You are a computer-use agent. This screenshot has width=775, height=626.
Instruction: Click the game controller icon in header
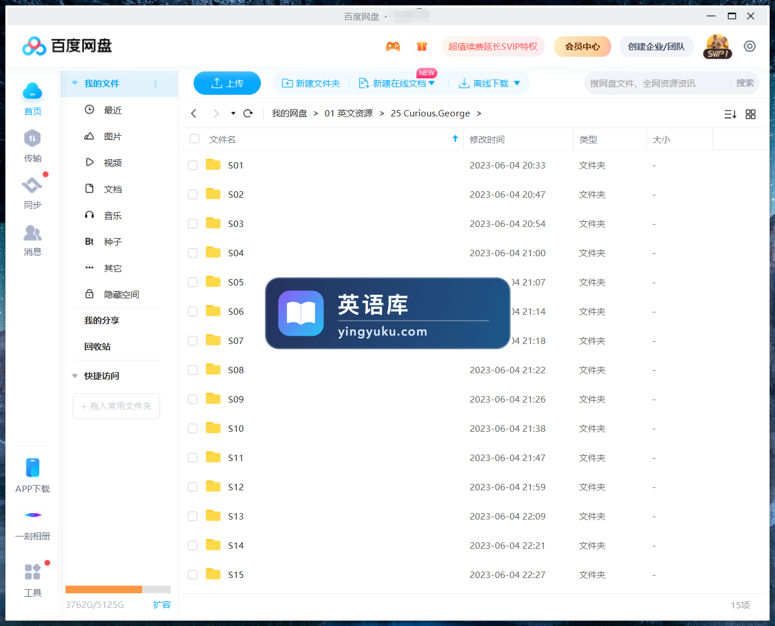pos(393,46)
